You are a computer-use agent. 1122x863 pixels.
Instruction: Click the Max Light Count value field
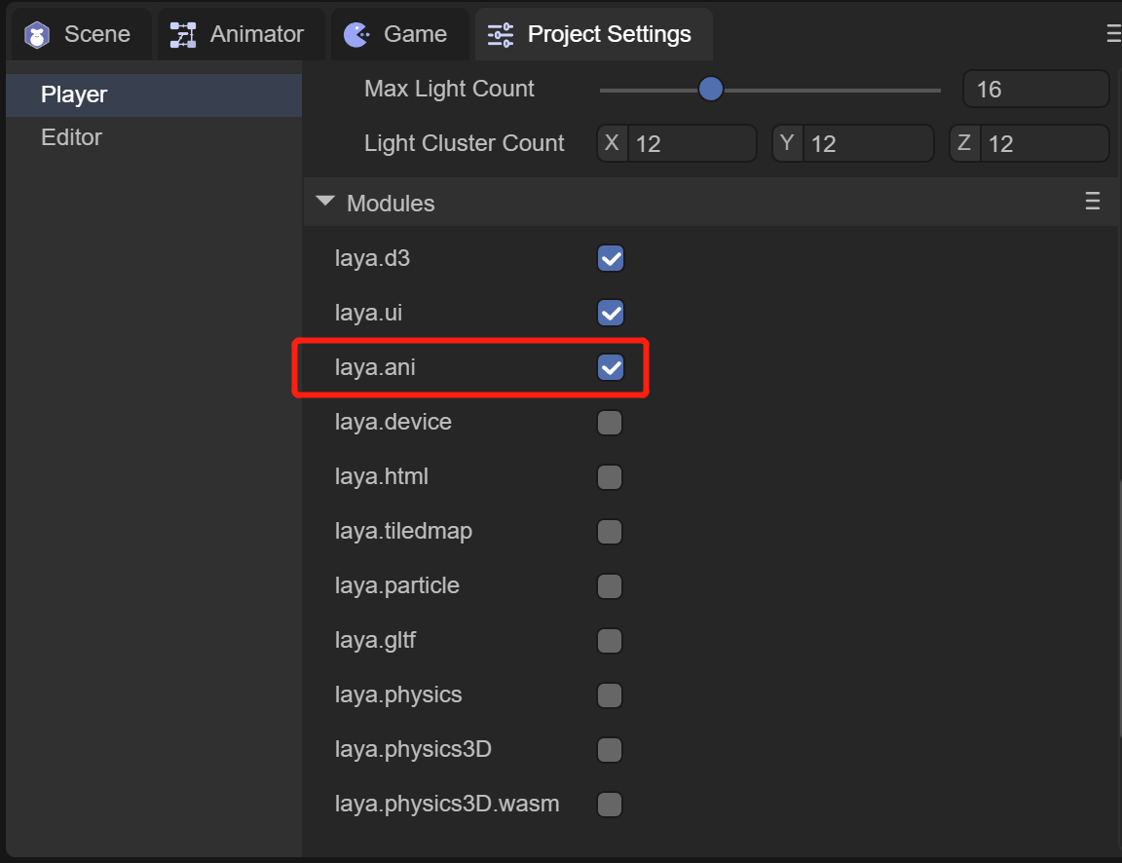[1034, 90]
